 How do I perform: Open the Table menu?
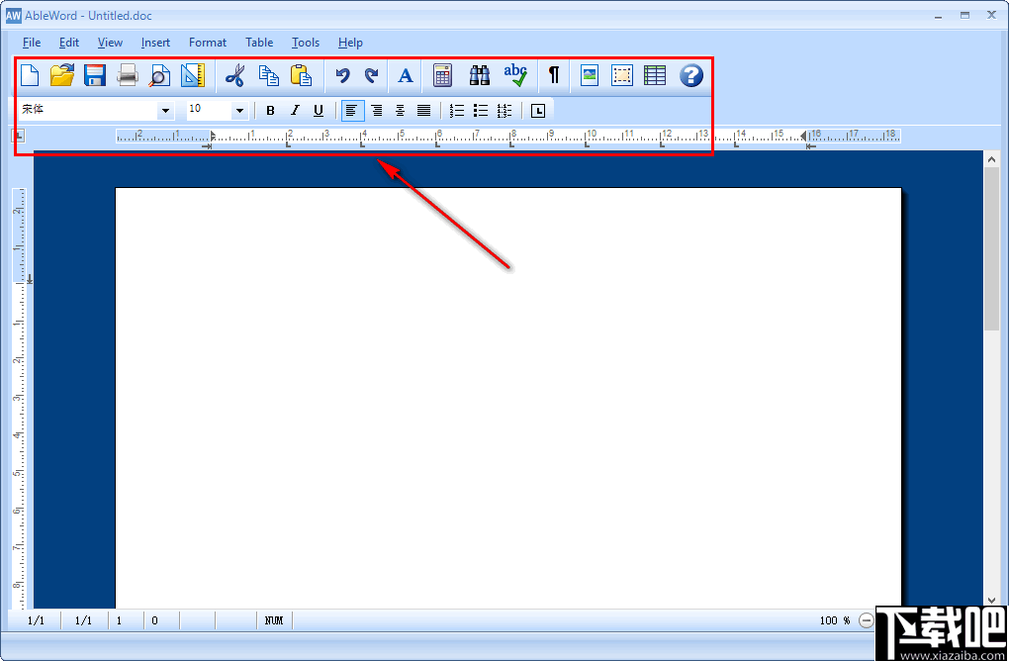pos(259,43)
